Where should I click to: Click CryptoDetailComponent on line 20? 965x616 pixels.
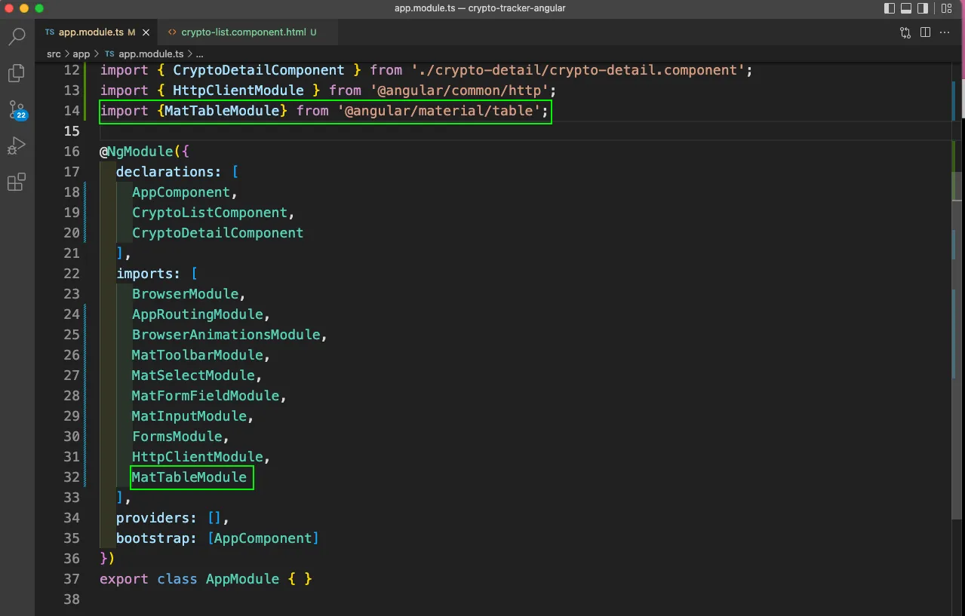pos(218,233)
